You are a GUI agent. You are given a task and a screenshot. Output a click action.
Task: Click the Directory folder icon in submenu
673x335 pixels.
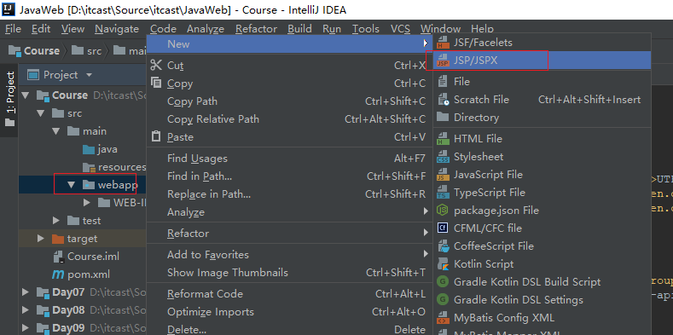click(x=443, y=117)
